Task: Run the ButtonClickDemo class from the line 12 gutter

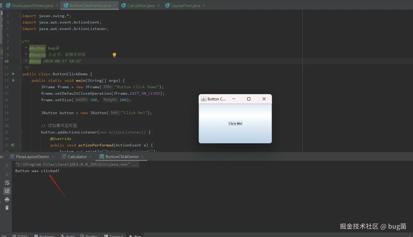Action: pyautogui.click(x=13, y=74)
